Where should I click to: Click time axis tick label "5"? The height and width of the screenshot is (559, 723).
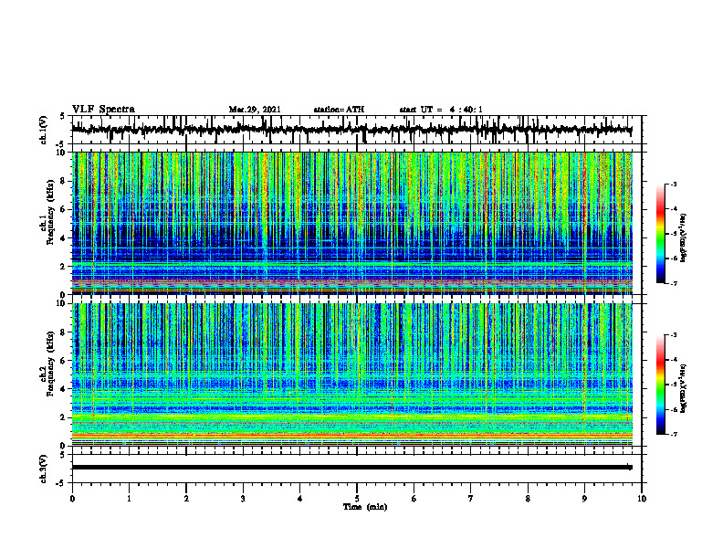pyautogui.click(x=357, y=499)
